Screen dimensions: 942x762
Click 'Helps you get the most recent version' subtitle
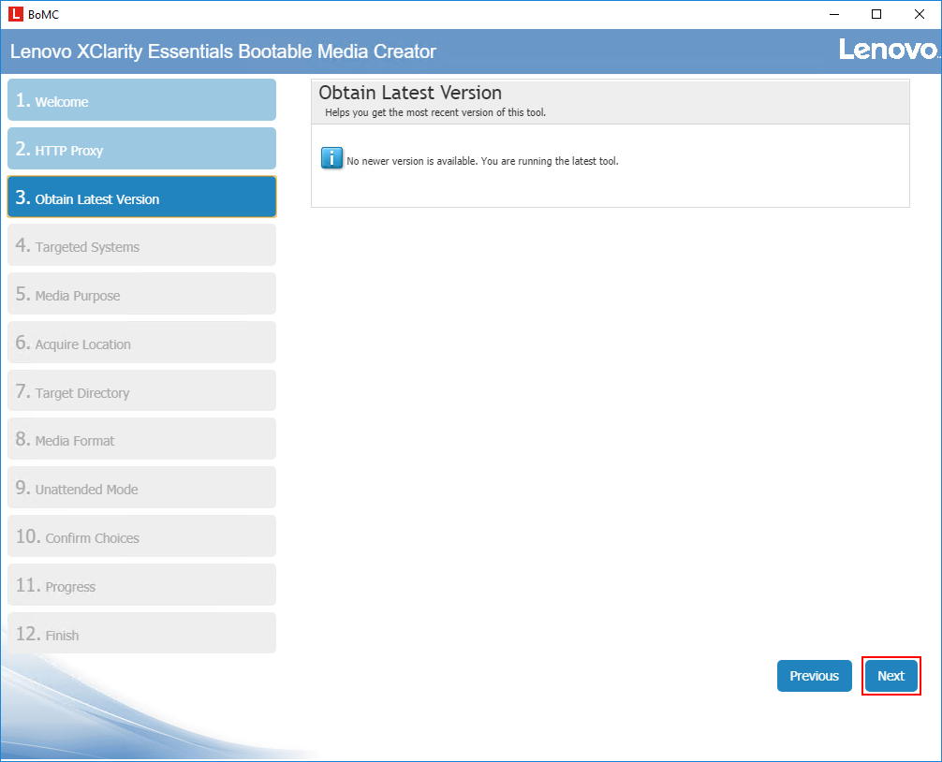(x=435, y=112)
